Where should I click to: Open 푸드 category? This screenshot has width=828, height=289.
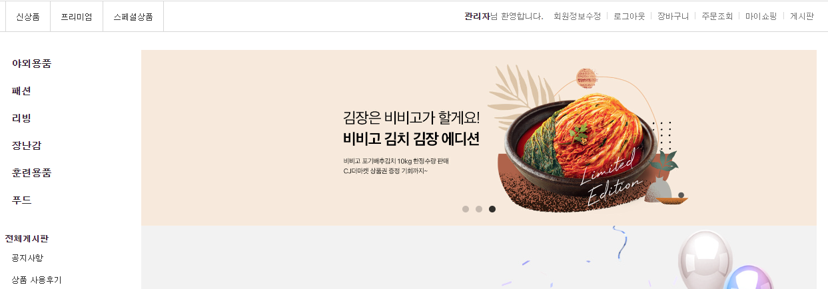22,200
